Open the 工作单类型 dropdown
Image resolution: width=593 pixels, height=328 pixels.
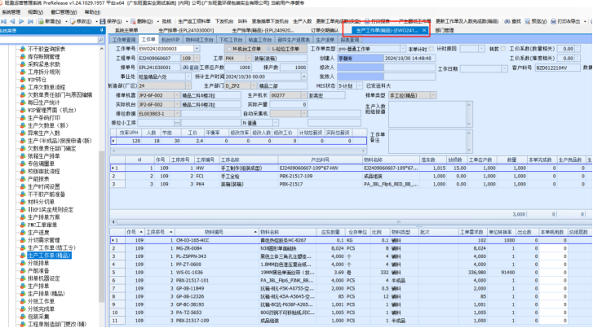(x=402, y=49)
